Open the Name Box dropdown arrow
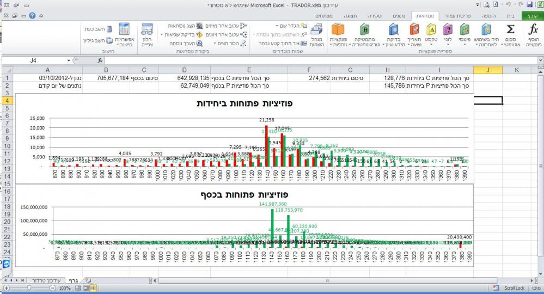The image size is (544, 294). point(69,60)
